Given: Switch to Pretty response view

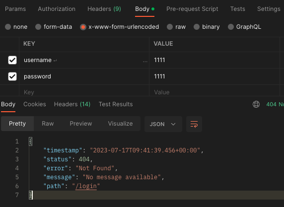Looking at the screenshot, I should coord(17,124).
